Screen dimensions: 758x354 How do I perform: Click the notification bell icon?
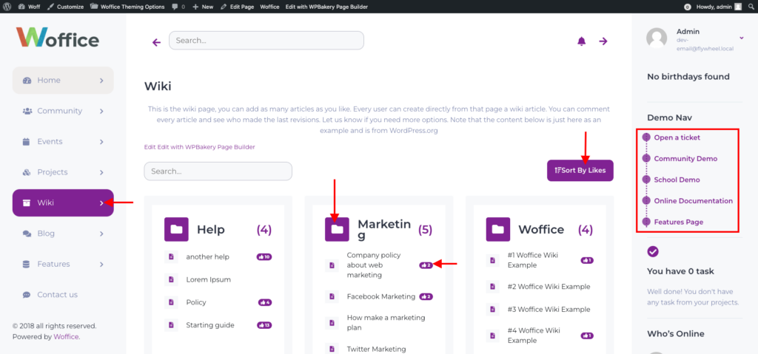tap(581, 41)
